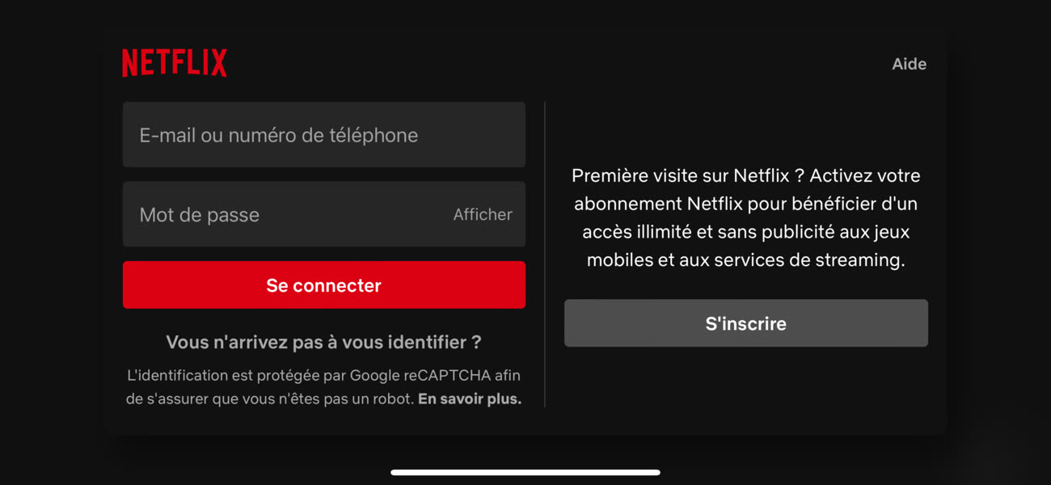This screenshot has width=1051, height=485.
Task: Submit login with Se connecter
Action: (323, 285)
